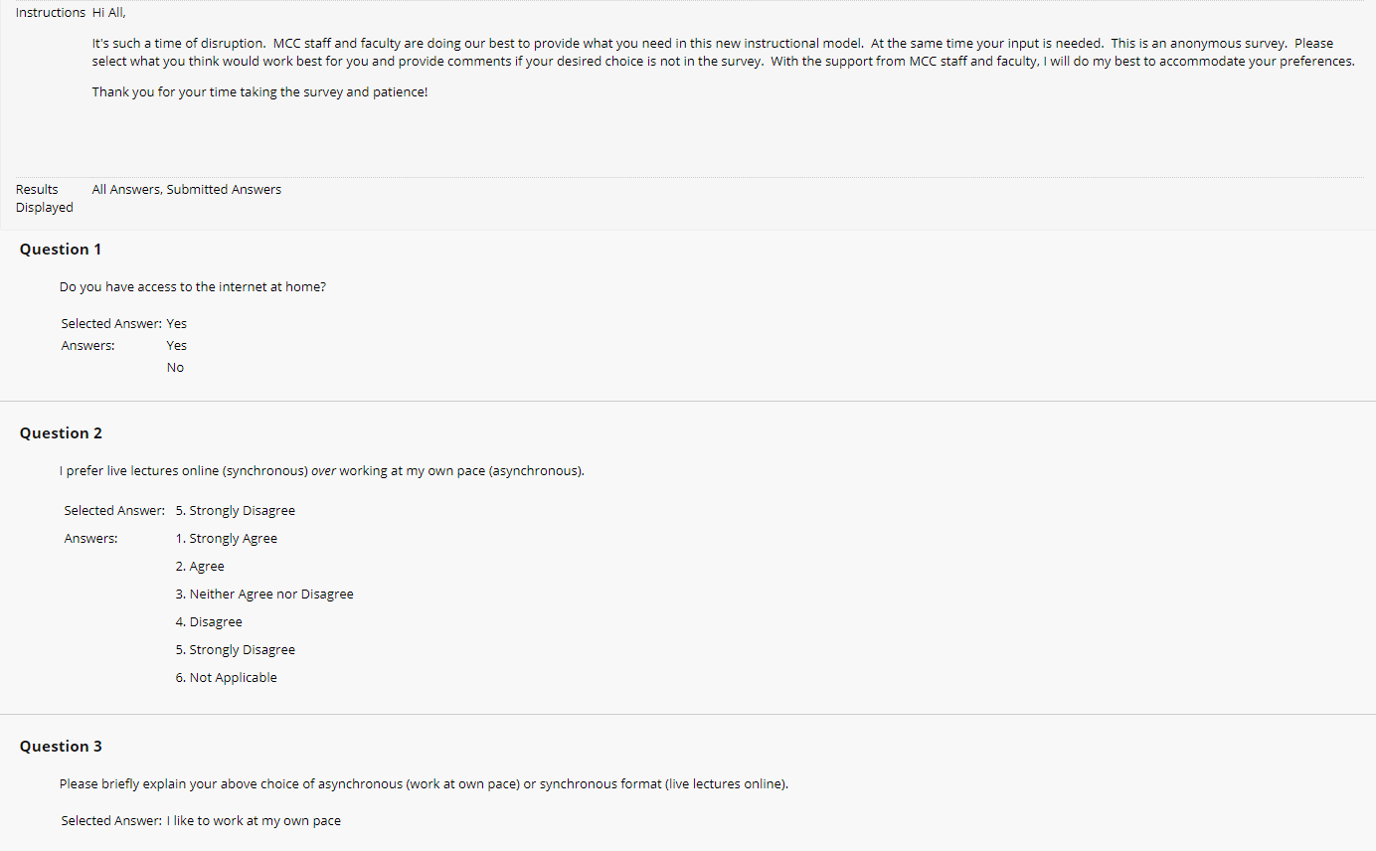The height and width of the screenshot is (851, 1376).
Task: Click the Question 3 heading
Action: click(x=61, y=747)
